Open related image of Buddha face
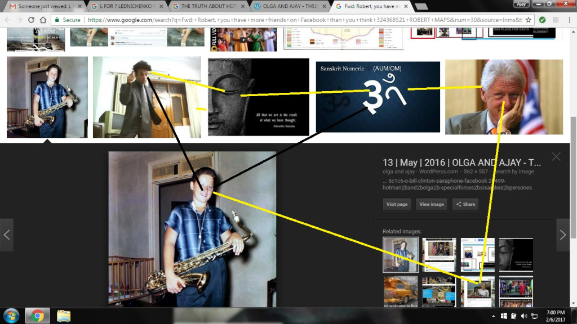This screenshot has height=324, width=577. 516,255
